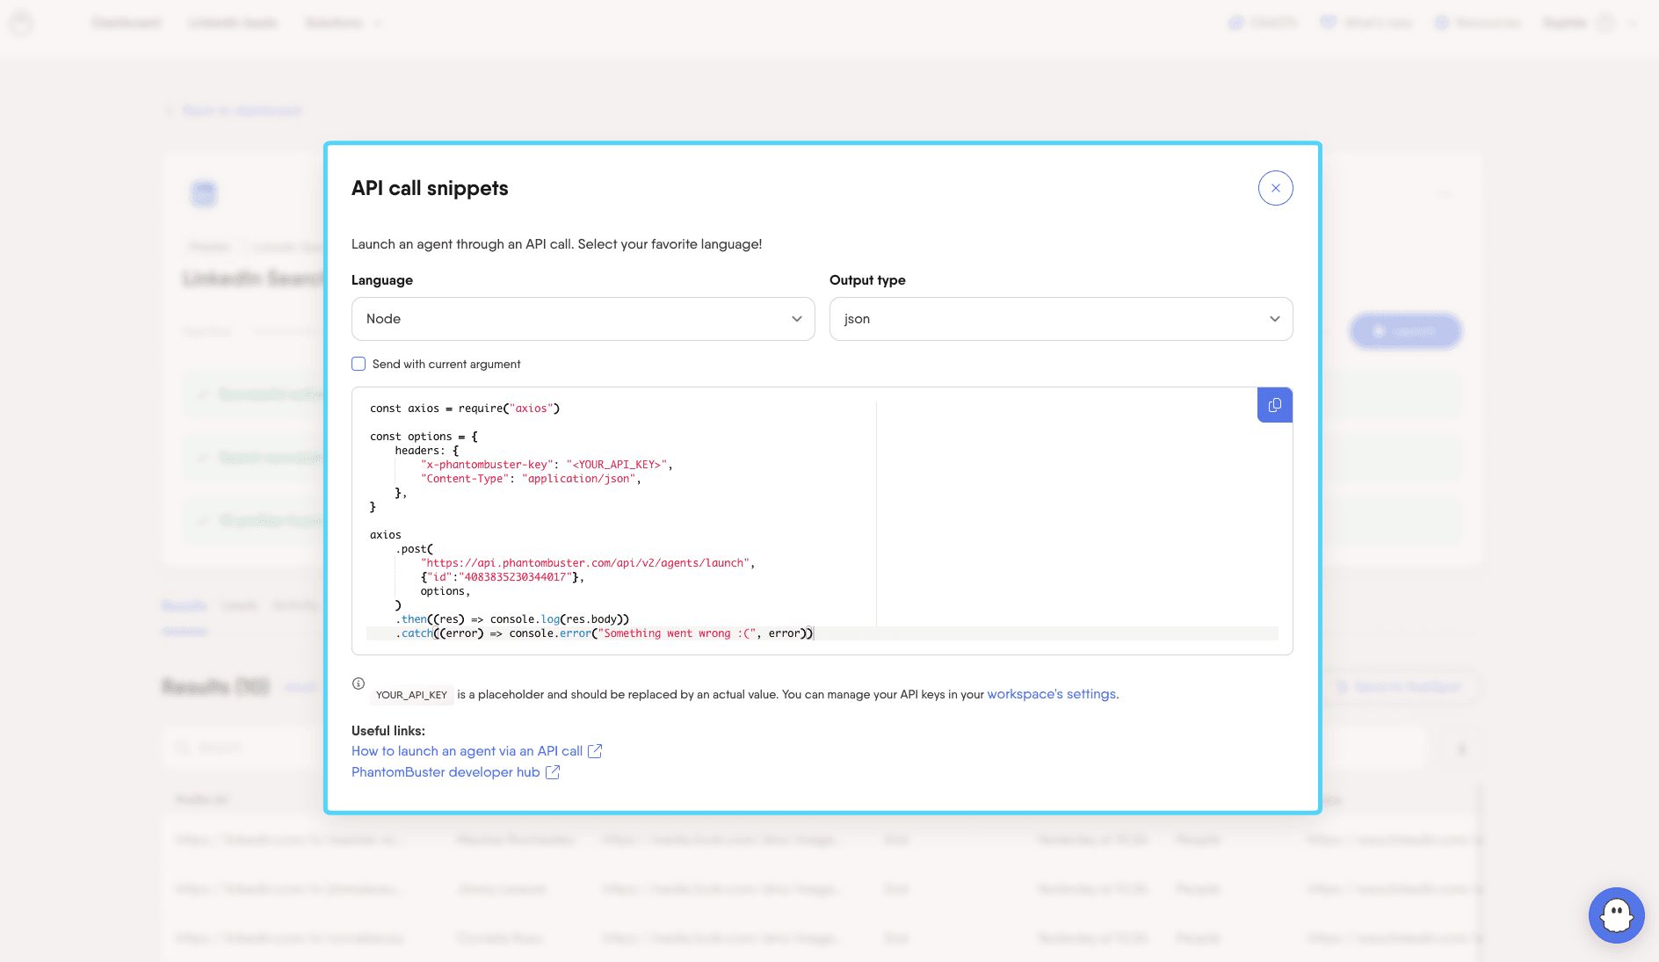Open PhantomBuster developer hub link
1659x962 pixels.
pos(446,772)
